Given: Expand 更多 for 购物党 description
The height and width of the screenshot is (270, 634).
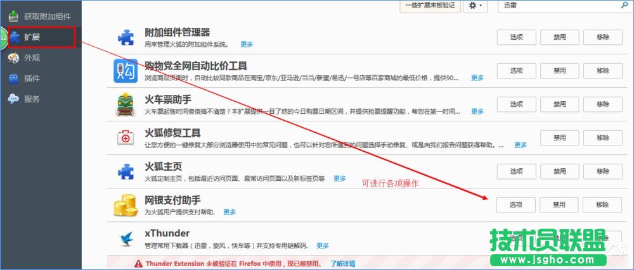Looking at the screenshot, I should point(477,78).
